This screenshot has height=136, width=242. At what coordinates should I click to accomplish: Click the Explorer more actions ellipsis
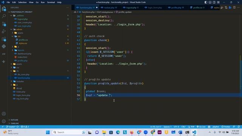coord(68,8)
